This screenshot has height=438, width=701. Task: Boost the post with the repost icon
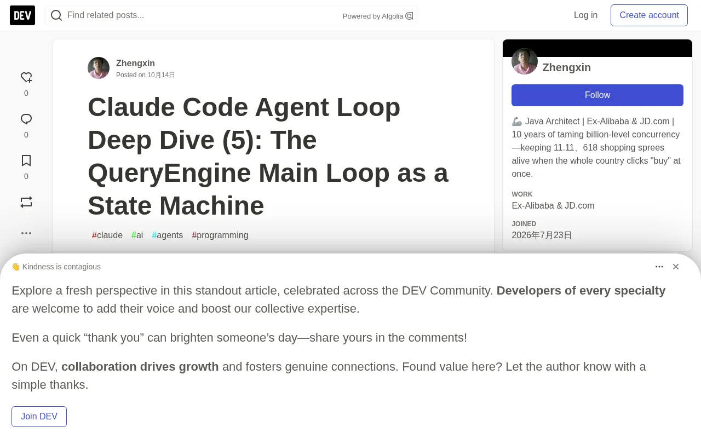coord(26,203)
